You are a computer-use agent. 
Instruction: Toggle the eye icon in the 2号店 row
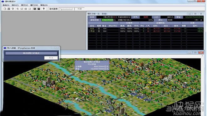(x=99, y=31)
